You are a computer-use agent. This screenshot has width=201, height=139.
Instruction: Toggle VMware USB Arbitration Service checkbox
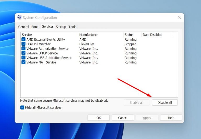click(24, 58)
